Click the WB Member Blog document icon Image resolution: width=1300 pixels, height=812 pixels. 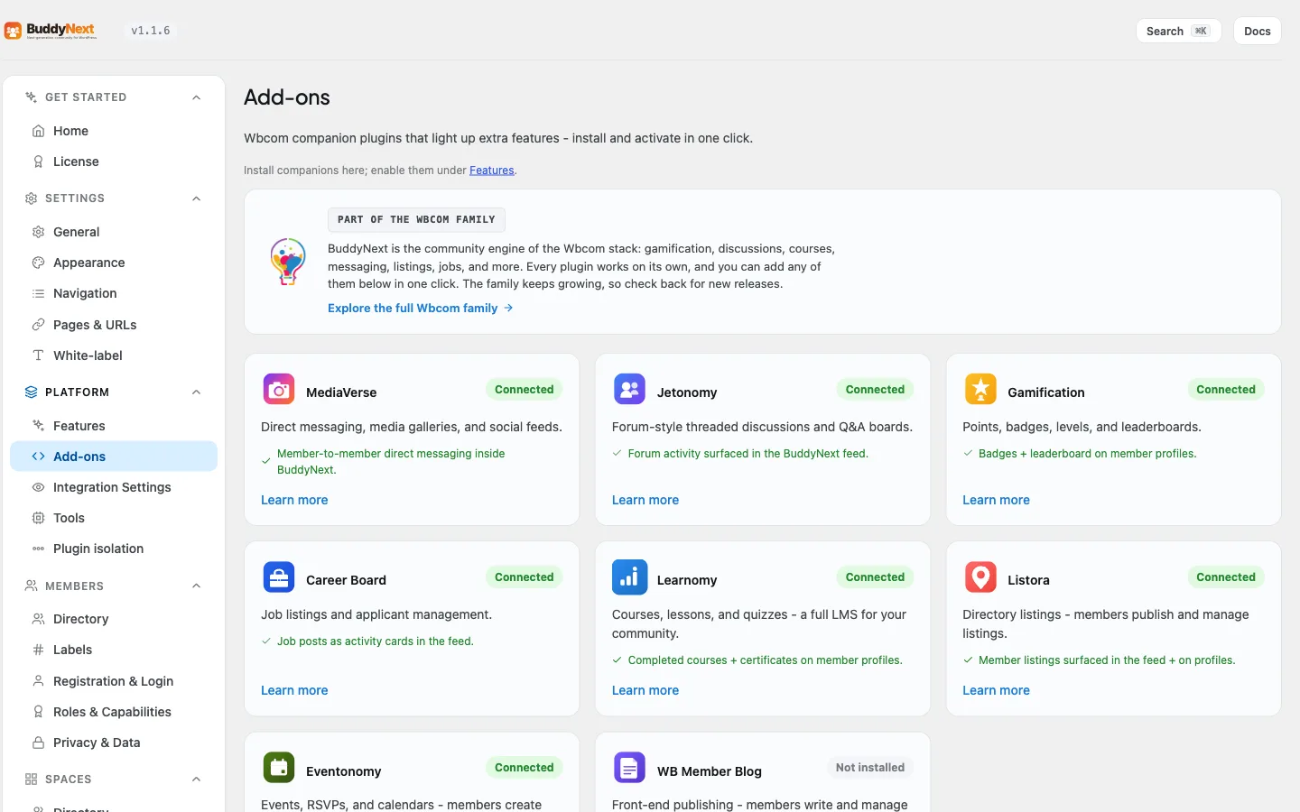(x=629, y=768)
